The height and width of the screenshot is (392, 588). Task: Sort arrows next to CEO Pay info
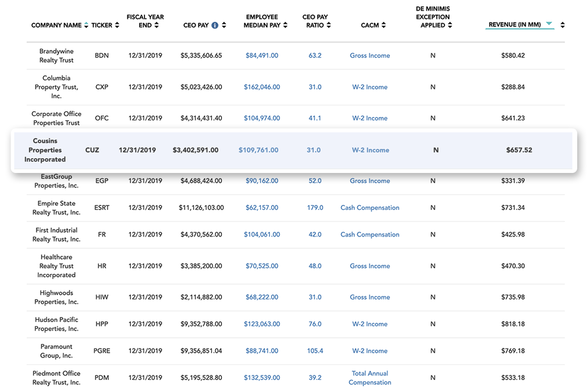click(224, 25)
